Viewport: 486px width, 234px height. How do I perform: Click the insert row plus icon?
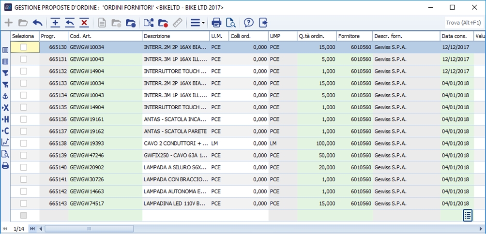pyautogui.click(x=55, y=23)
